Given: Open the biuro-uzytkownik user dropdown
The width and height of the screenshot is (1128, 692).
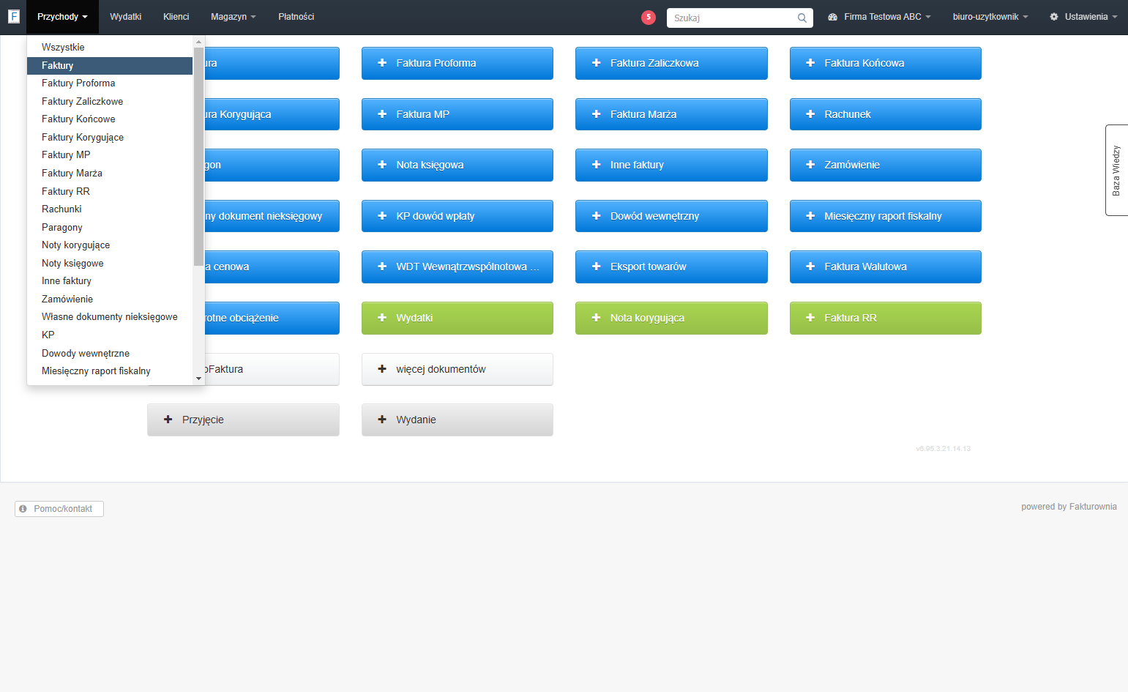Looking at the screenshot, I should (990, 17).
